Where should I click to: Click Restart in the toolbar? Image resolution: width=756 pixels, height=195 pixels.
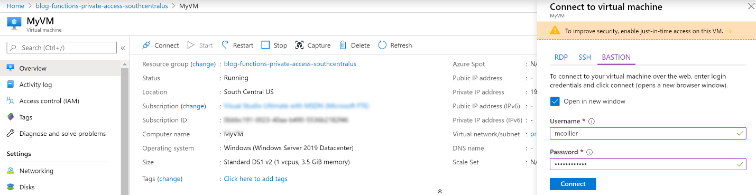click(237, 45)
